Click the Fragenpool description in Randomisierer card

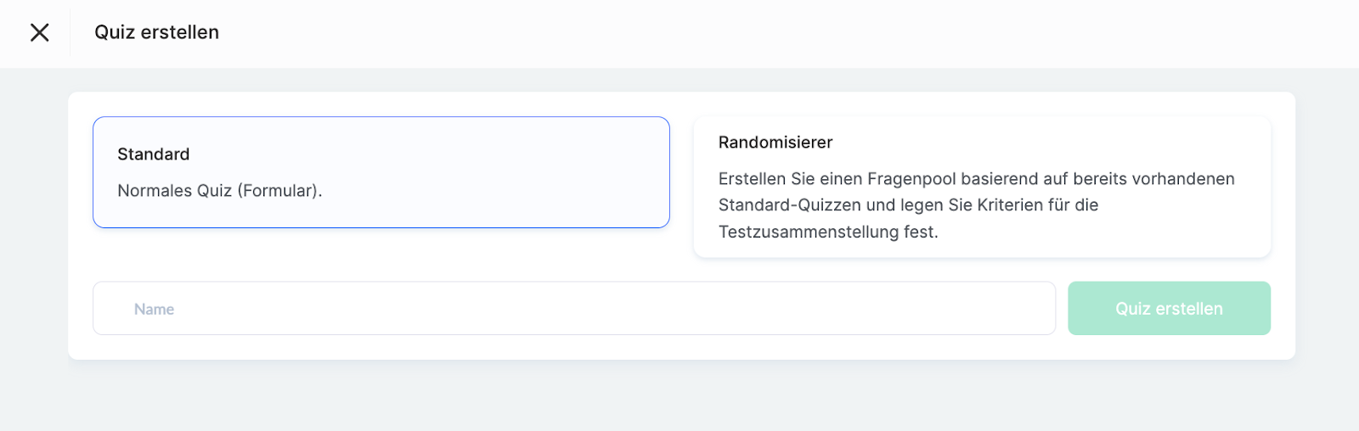[976, 179]
